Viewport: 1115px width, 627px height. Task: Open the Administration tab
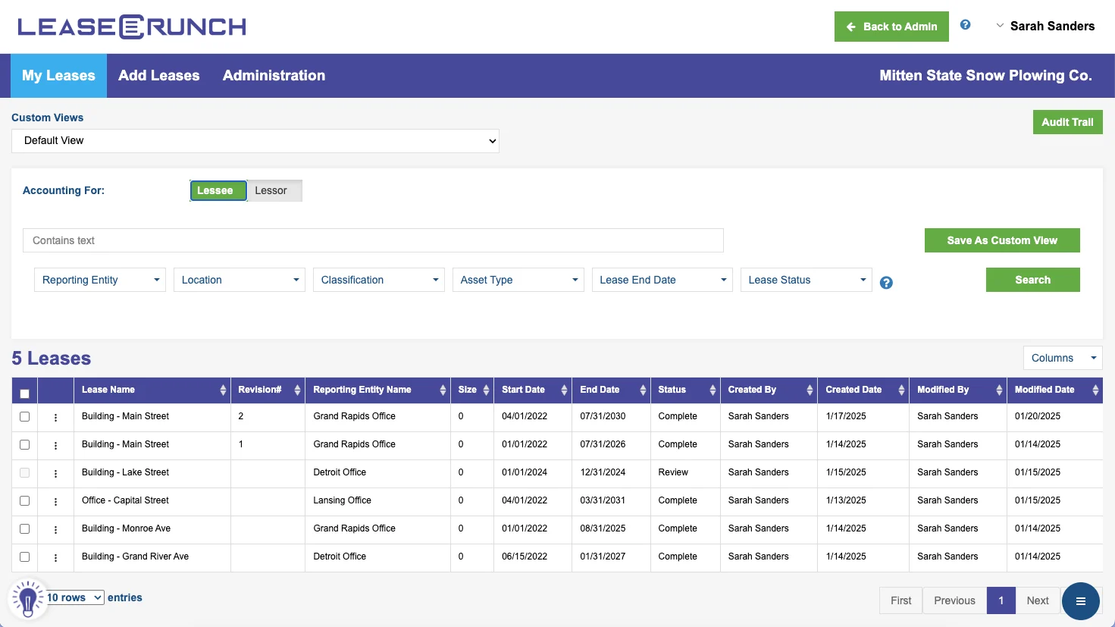click(274, 76)
